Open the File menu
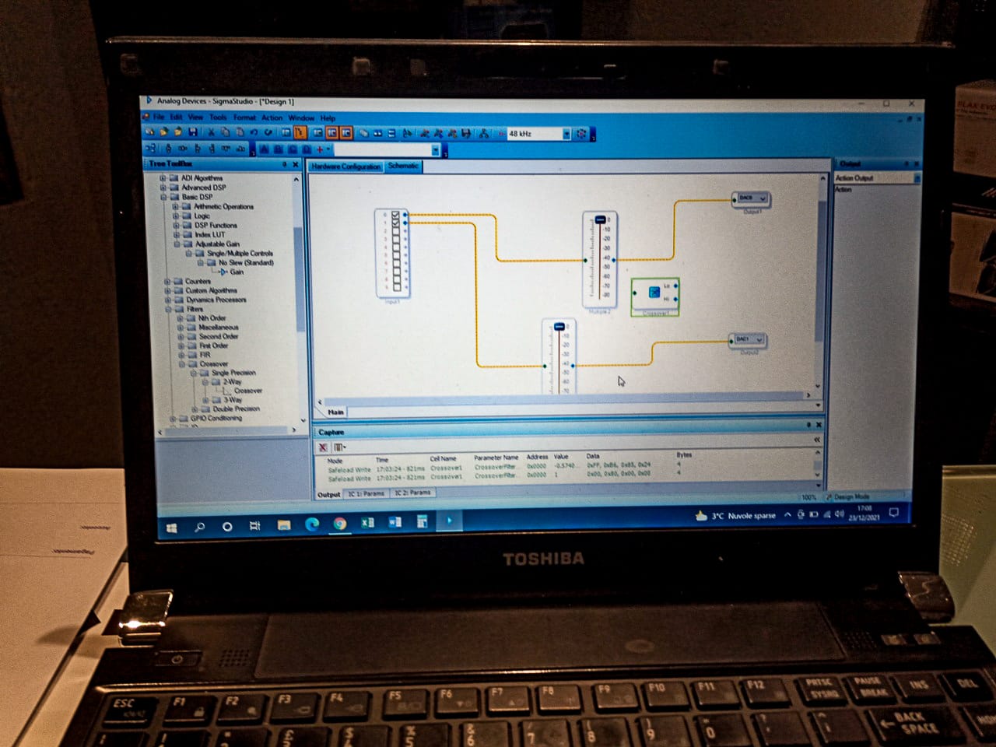Image resolution: width=996 pixels, height=747 pixels. click(x=159, y=117)
